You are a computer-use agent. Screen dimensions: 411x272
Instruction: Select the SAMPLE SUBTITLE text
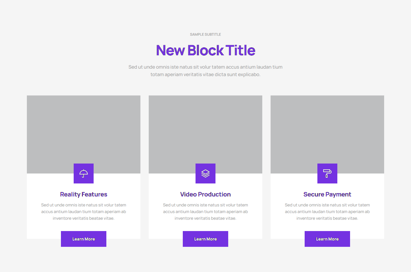tap(206, 35)
